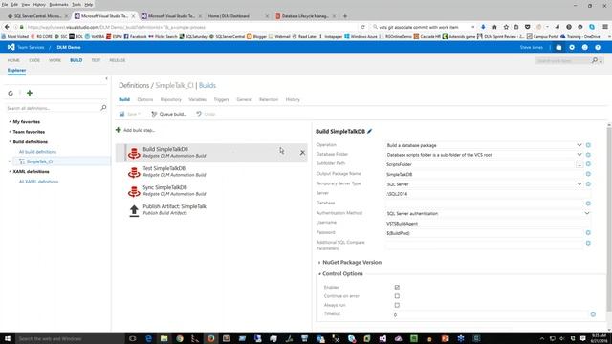Click the browser reload icon
Image resolution: width=612 pixels, height=344 pixels.
pyautogui.click(x=363, y=27)
